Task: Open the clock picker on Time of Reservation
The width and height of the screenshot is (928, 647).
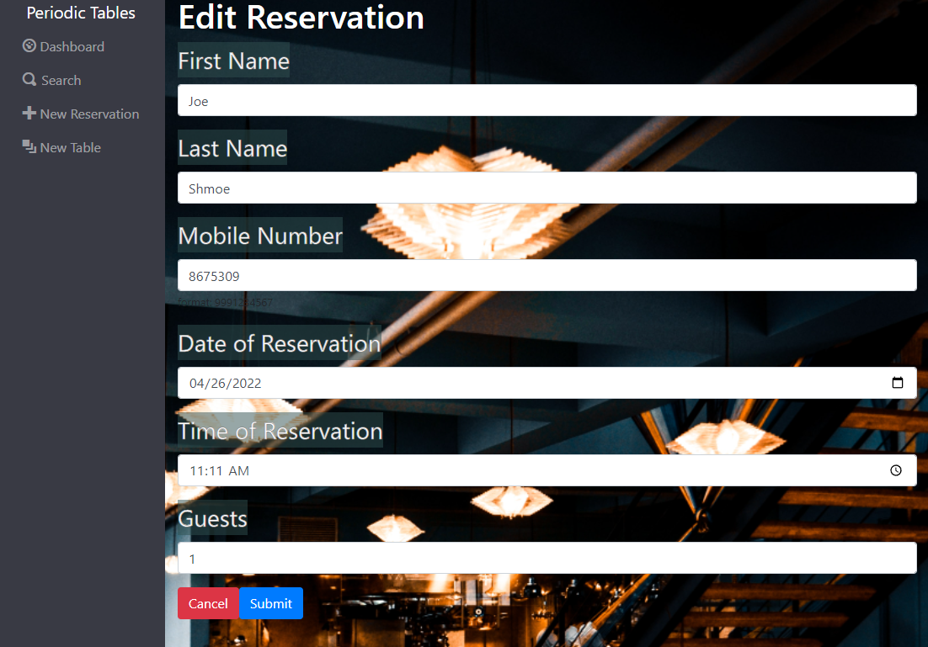Action: tap(896, 470)
